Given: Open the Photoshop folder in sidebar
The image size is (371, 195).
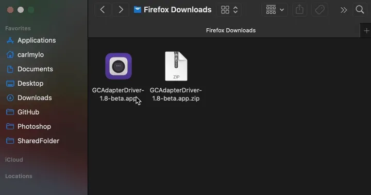Looking at the screenshot, I should point(34,126).
